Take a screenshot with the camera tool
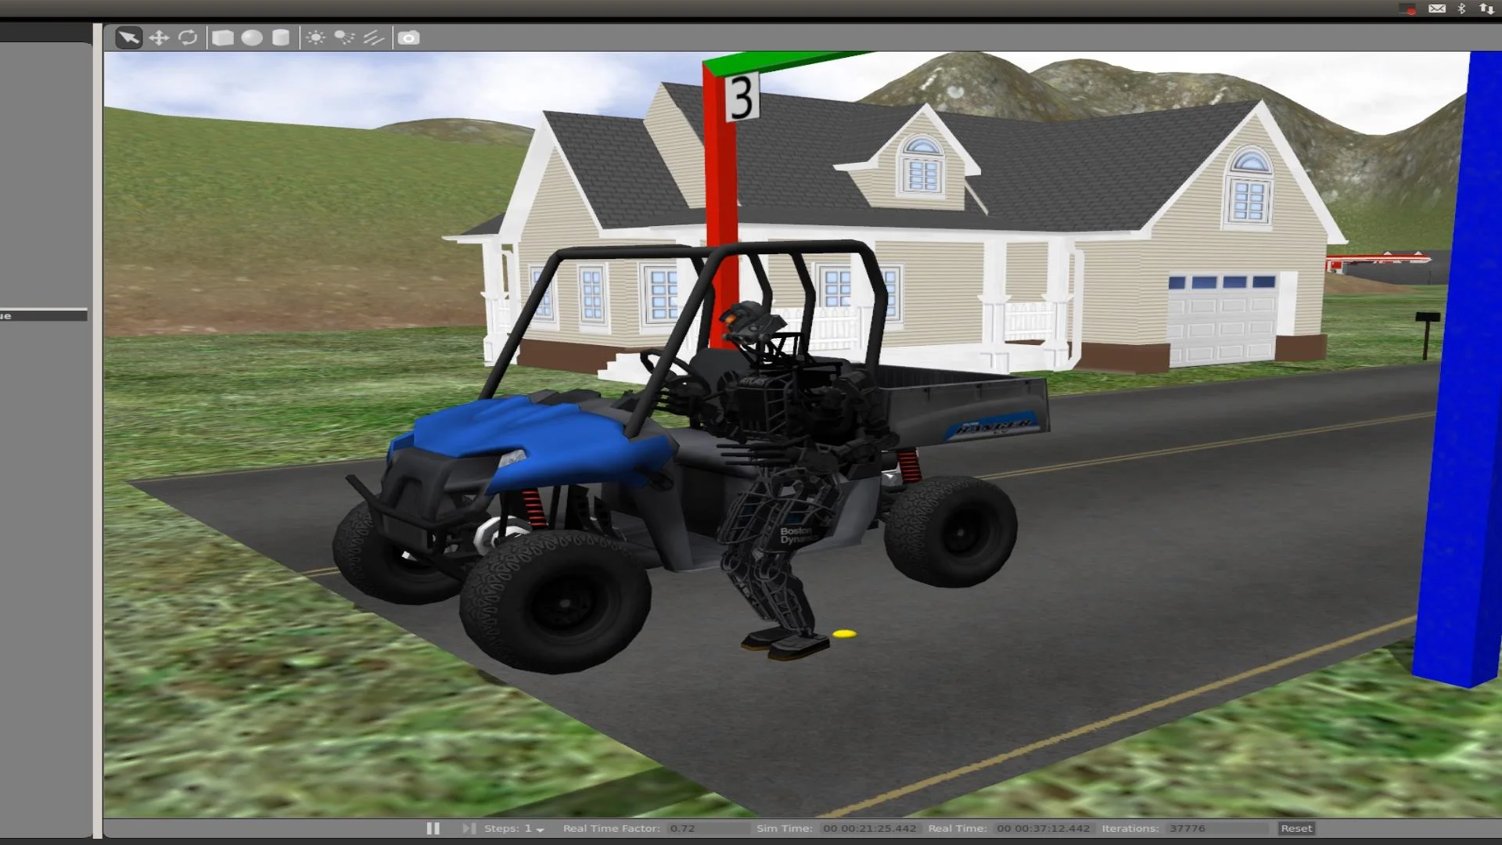The width and height of the screenshot is (1502, 845). [409, 37]
